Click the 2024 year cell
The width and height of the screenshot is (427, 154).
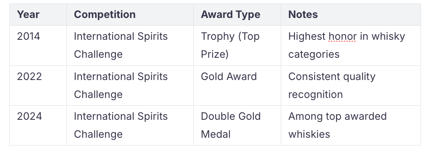pyautogui.click(x=29, y=116)
